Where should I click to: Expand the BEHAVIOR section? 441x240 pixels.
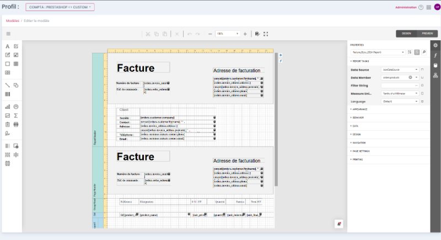[x=357, y=118]
